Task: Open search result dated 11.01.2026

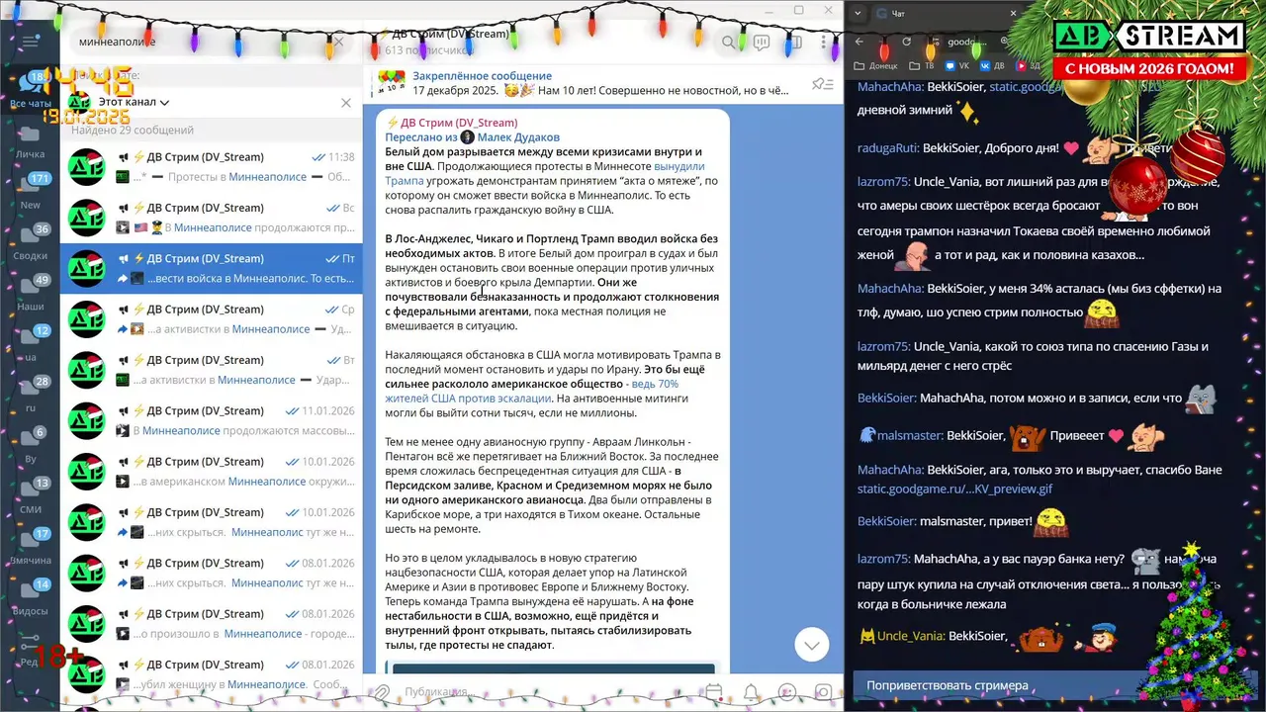Action: (211, 420)
